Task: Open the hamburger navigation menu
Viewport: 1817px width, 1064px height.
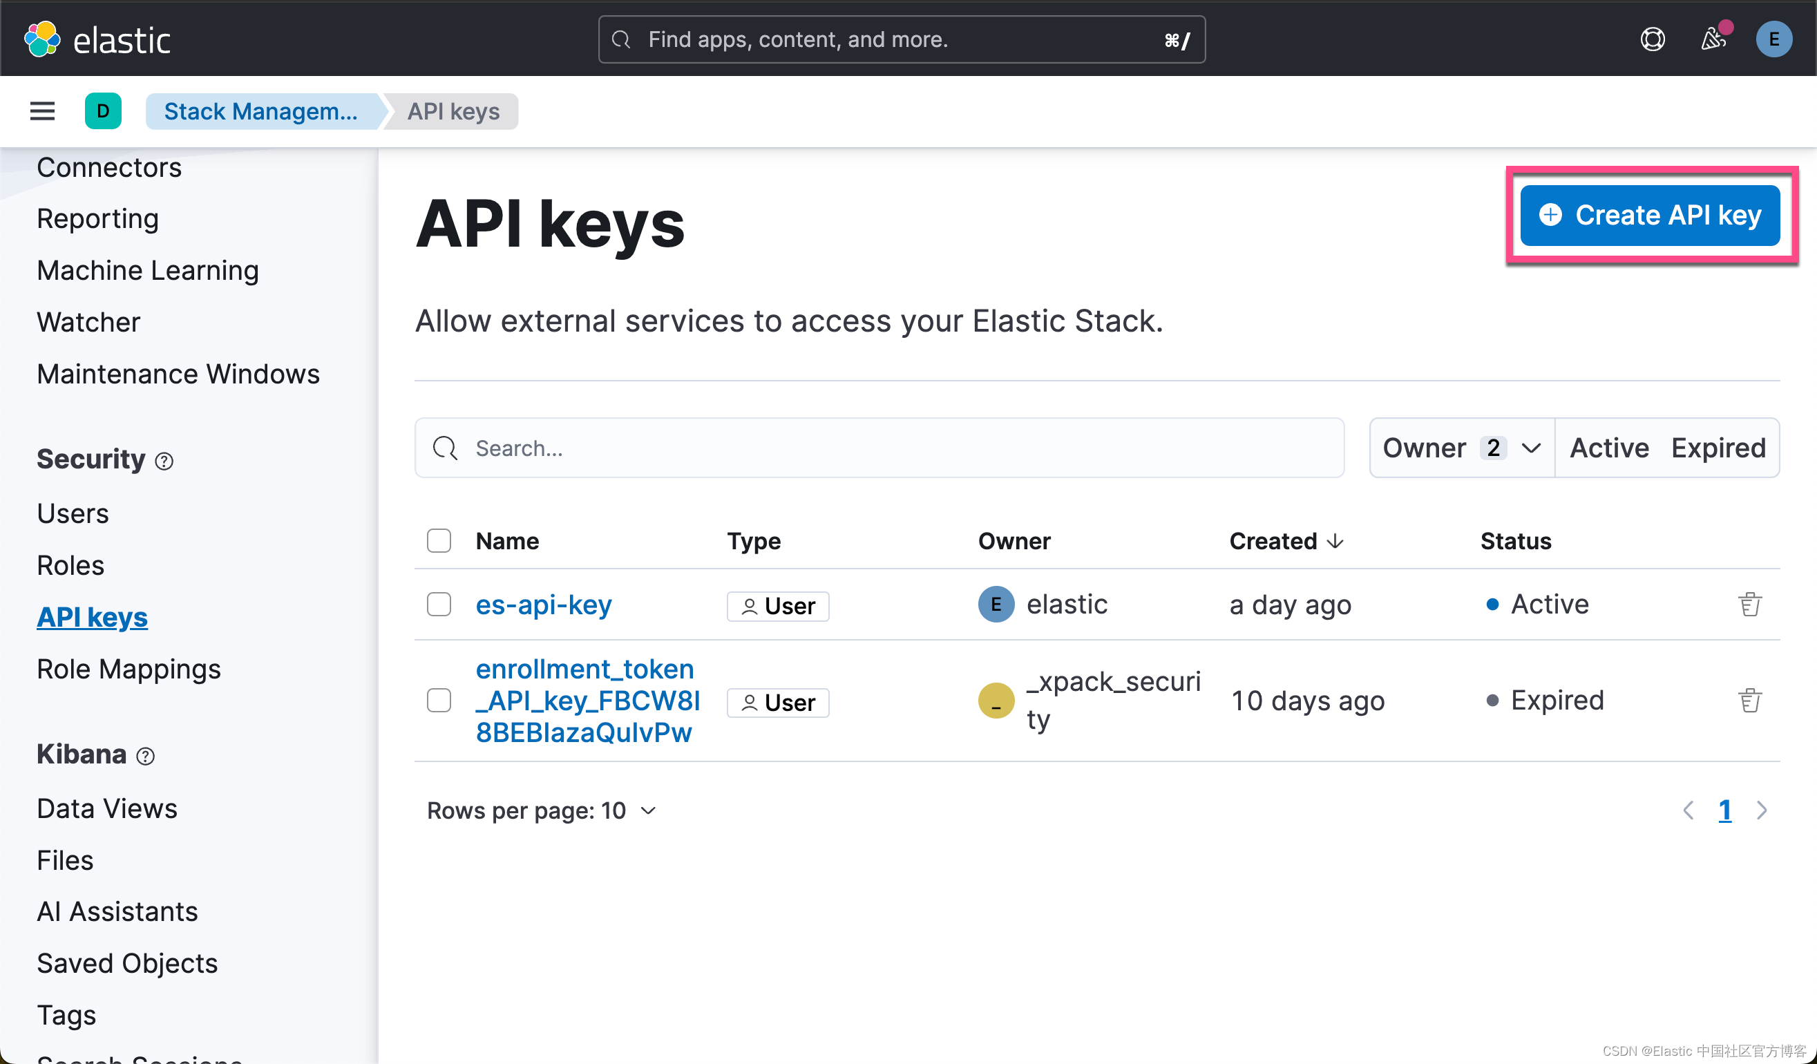Action: [x=42, y=111]
